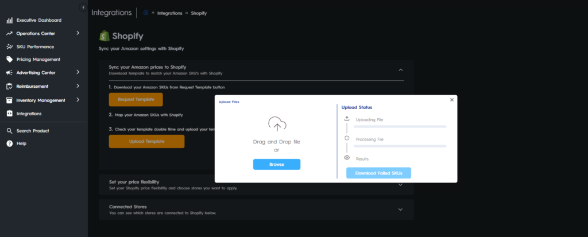
Task: Click the Operations Center label
Action: point(36,33)
